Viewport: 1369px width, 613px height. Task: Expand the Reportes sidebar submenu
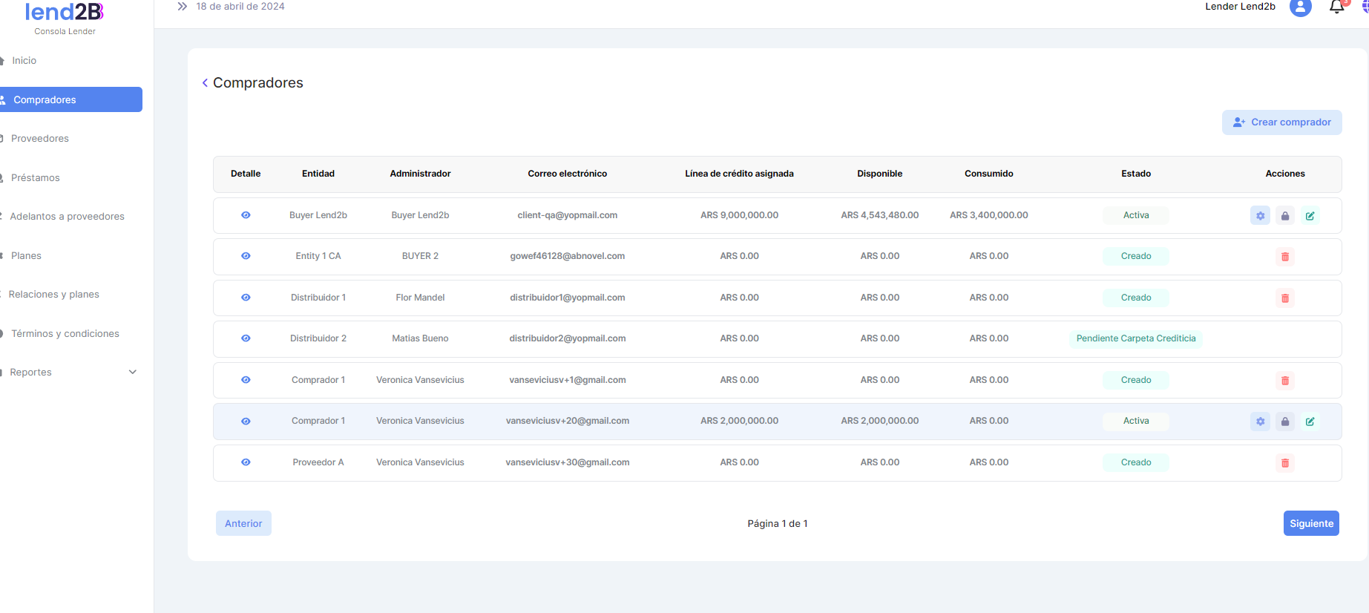[x=133, y=373]
